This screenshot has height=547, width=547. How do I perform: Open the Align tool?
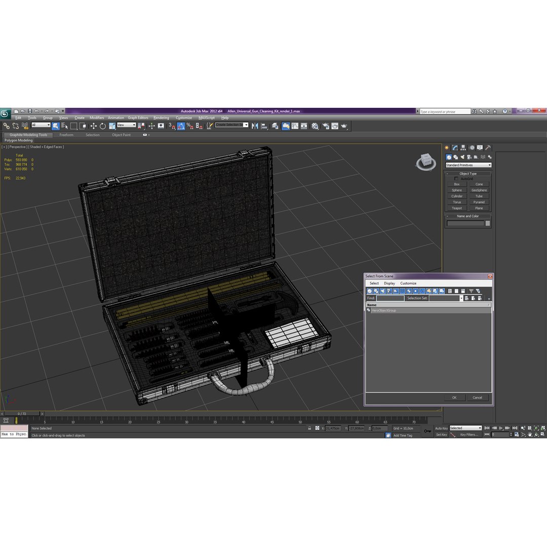point(264,126)
